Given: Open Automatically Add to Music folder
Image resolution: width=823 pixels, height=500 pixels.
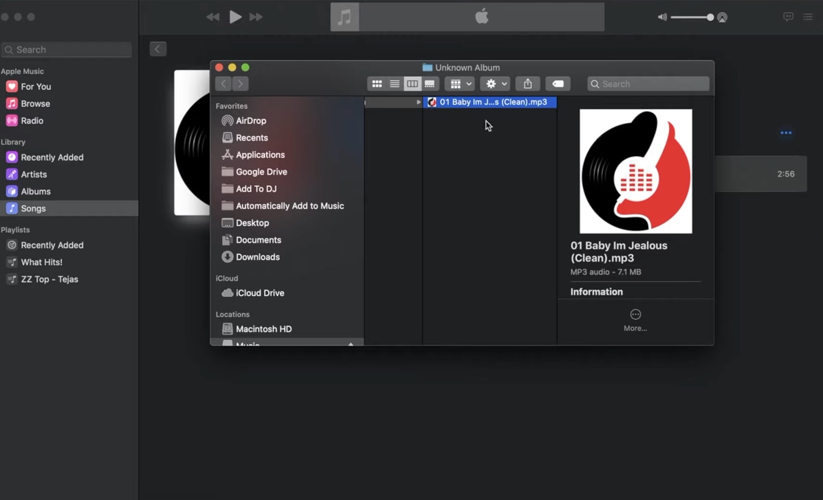Looking at the screenshot, I should point(283,206).
